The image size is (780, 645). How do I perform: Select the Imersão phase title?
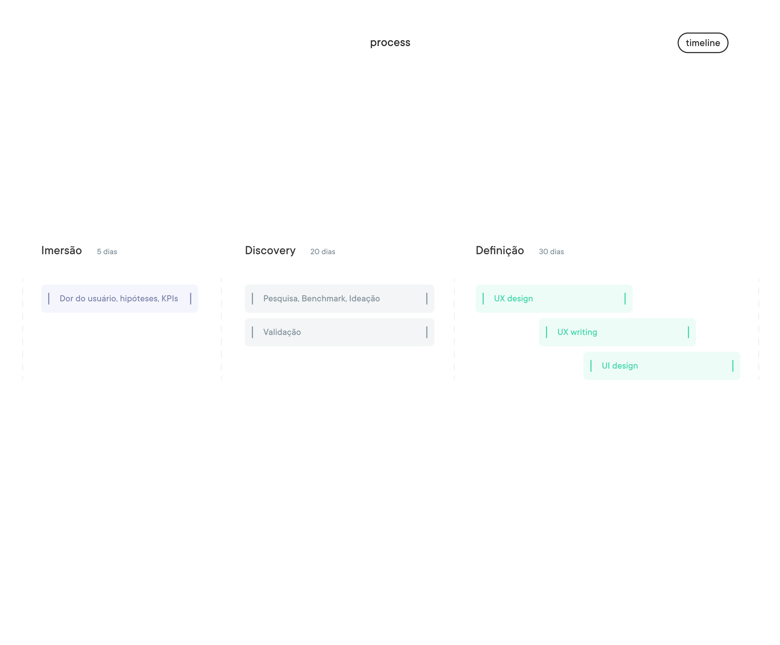click(62, 250)
